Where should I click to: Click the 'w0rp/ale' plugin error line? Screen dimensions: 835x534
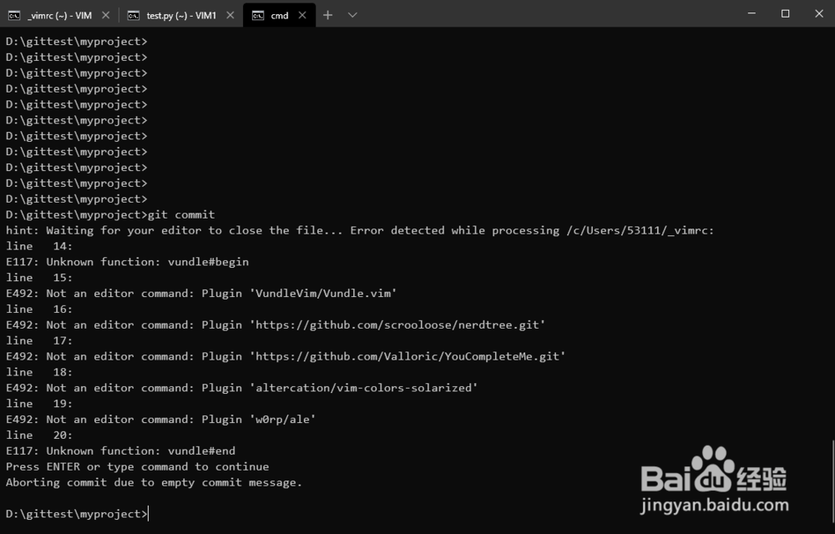161,419
